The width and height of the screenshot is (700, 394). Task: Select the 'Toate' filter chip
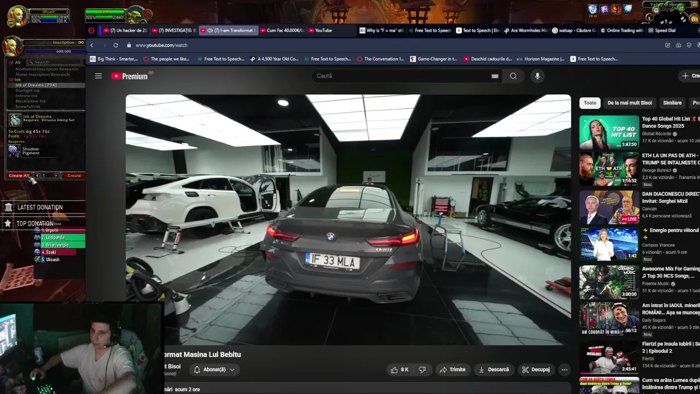pyautogui.click(x=590, y=103)
